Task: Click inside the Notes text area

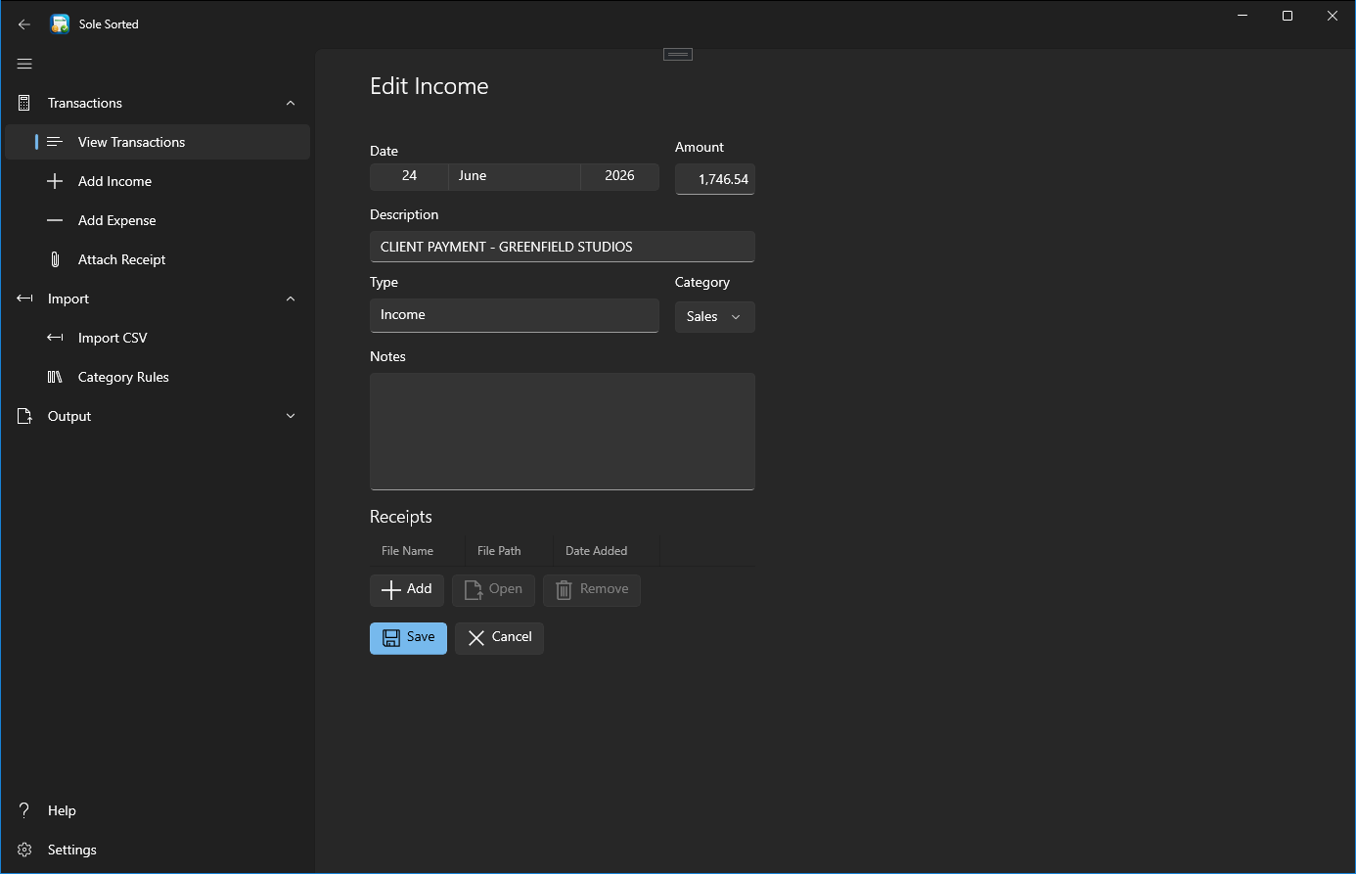Action: point(562,431)
